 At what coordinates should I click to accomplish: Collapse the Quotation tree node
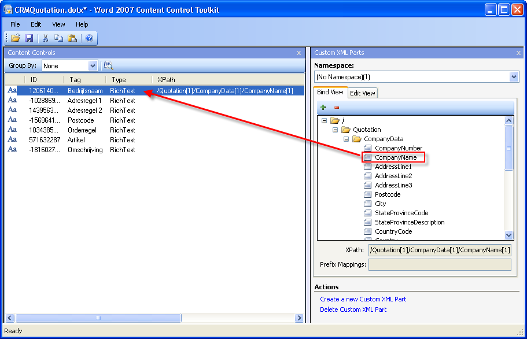click(x=335, y=130)
